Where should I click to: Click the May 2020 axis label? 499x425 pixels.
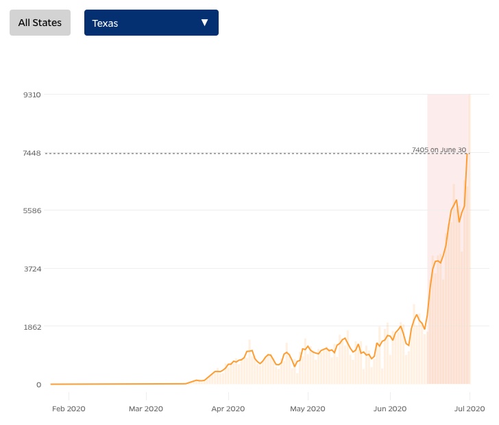(307, 409)
